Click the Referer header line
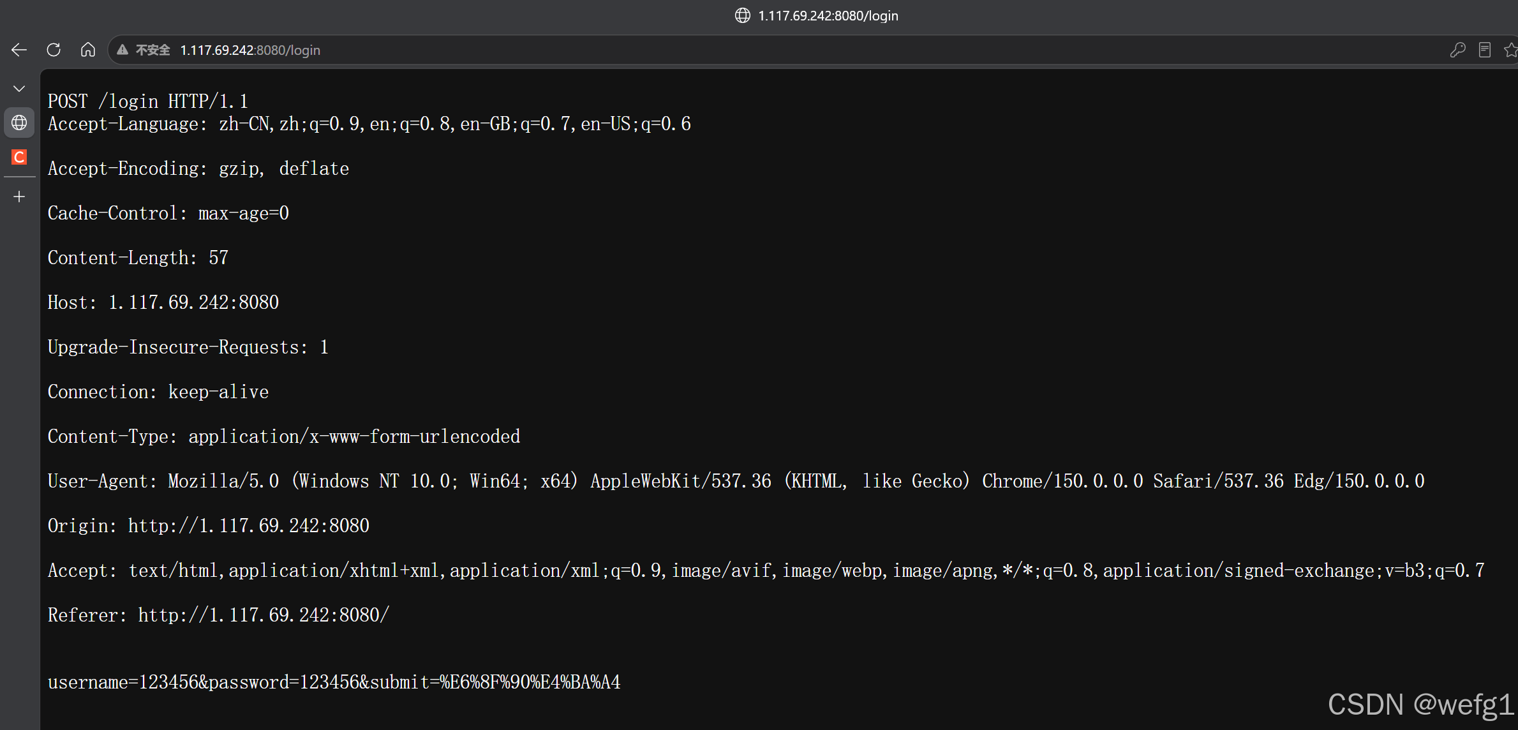Image resolution: width=1518 pixels, height=730 pixels. pos(218,615)
